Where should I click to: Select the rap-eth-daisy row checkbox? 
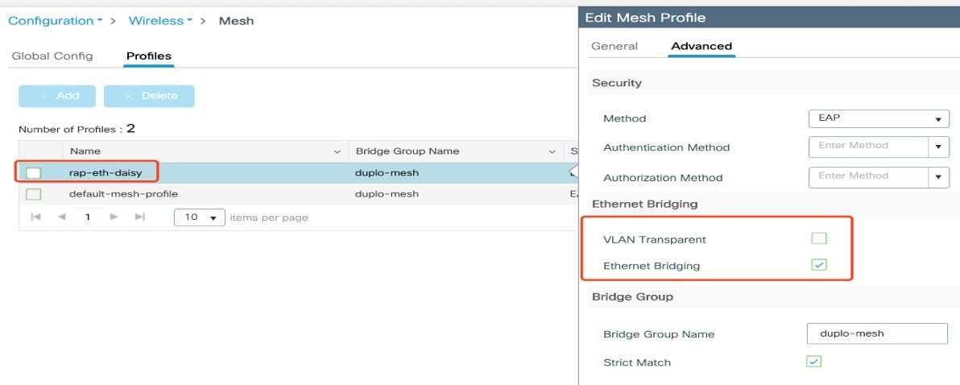(x=34, y=173)
